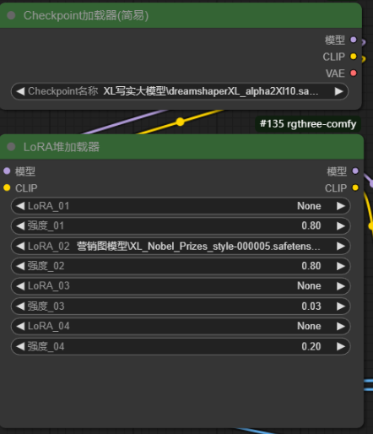Collapse the LoRA堆加载器 node via its gray dot
This screenshot has width=373, height=434.
click(11, 147)
